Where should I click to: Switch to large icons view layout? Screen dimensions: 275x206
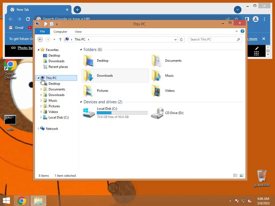click(x=241, y=175)
